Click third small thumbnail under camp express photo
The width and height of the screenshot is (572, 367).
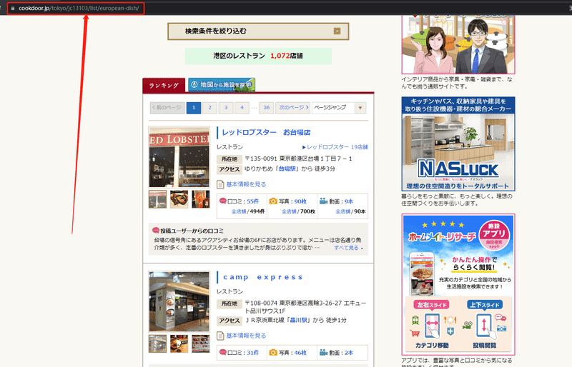click(x=201, y=343)
